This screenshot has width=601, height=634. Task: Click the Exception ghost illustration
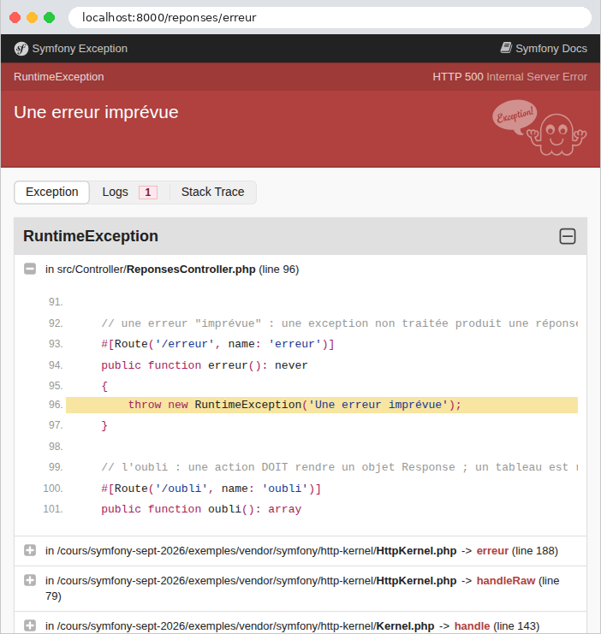pos(539,127)
